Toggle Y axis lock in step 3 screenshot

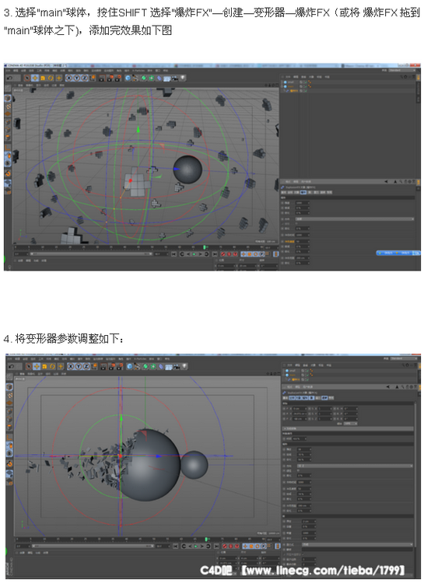pyautogui.click(x=77, y=78)
